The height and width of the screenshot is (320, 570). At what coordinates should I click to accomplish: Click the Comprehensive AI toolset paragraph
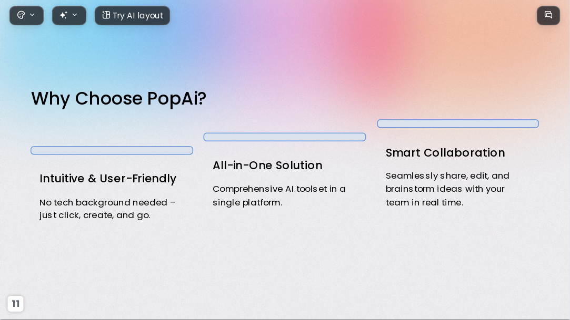coord(279,195)
